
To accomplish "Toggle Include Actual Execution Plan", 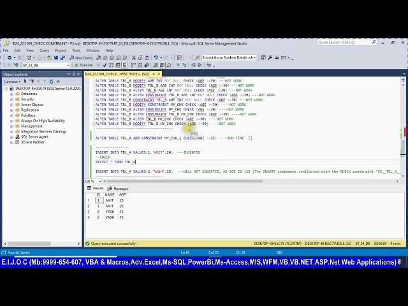I will tap(133, 65).
